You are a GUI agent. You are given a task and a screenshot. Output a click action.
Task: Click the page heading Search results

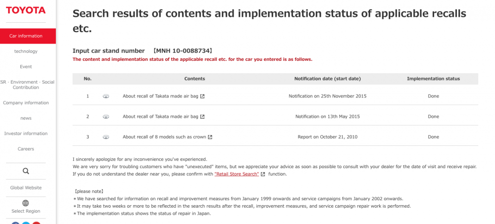click(269, 21)
